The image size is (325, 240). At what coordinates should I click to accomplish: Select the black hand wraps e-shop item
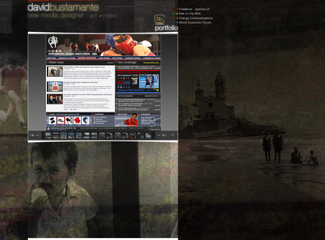tap(52, 120)
